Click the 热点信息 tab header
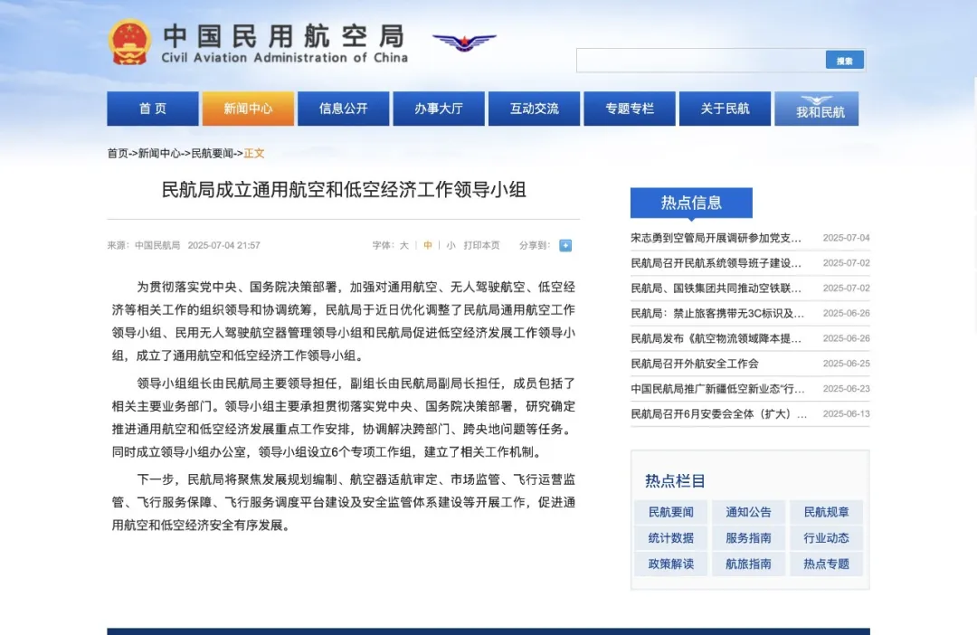Screen dimensions: 977x635 (691, 203)
